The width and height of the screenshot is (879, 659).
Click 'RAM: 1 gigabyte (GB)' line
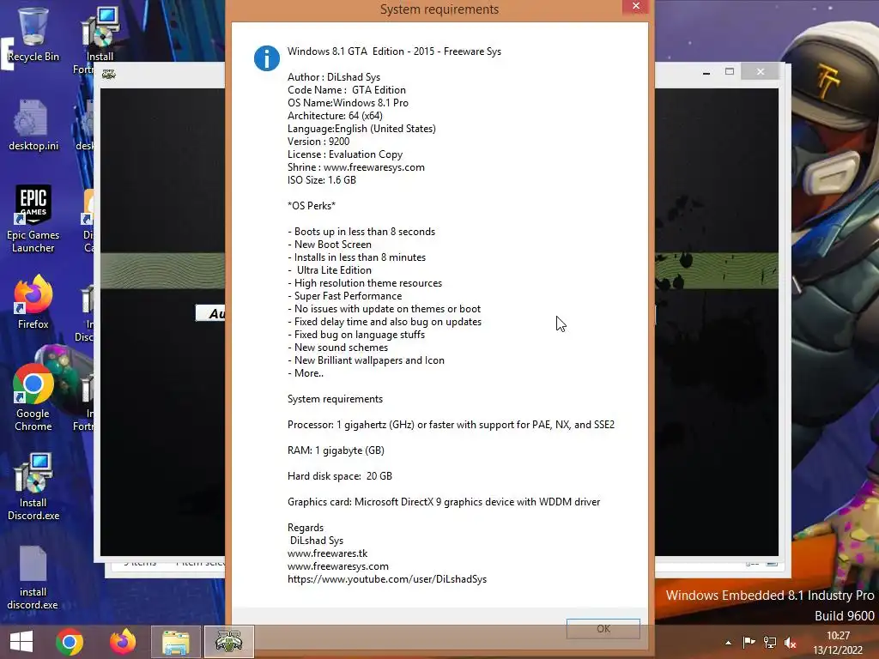[x=336, y=450]
